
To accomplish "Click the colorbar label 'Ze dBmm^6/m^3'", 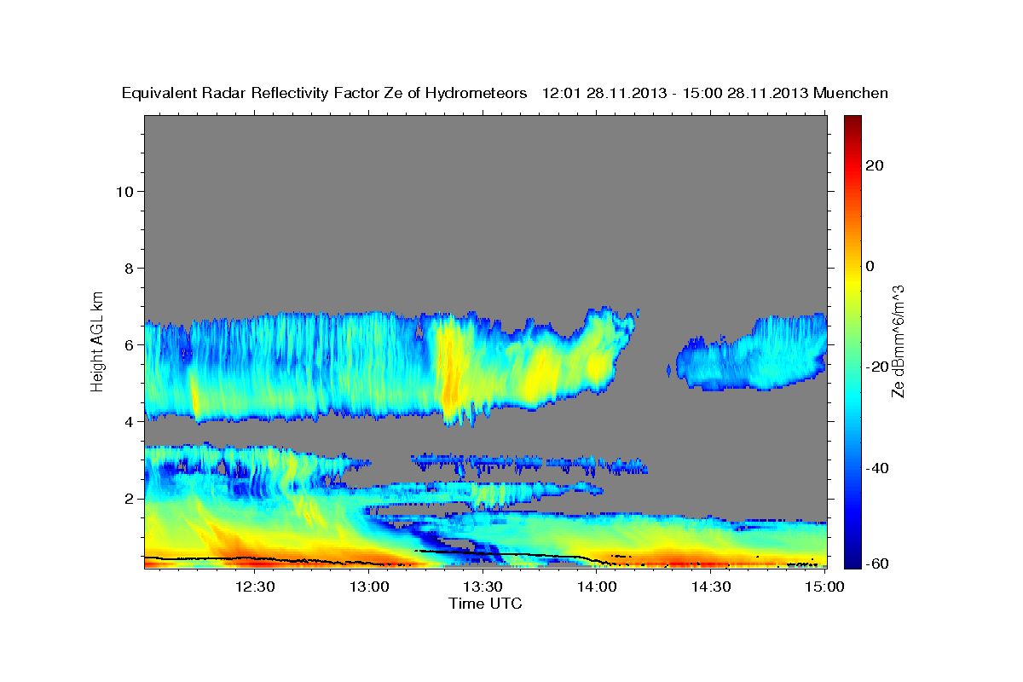I will pos(898,341).
